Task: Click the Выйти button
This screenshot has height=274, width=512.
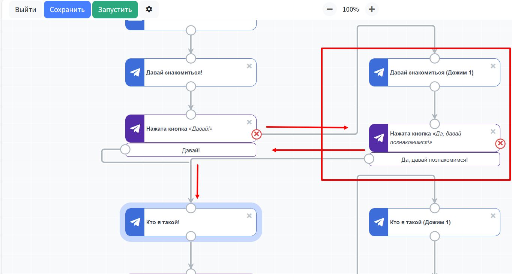Action: point(26,10)
